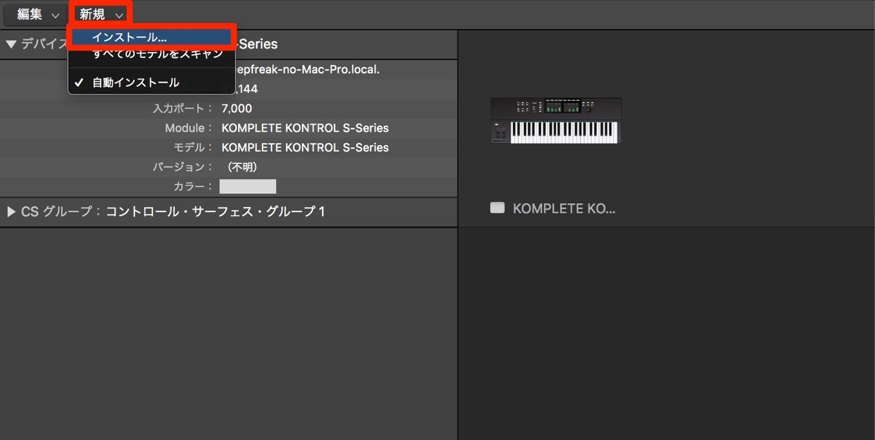Click the checkmark icon beside 自動インストール
Image resolution: width=875 pixels, height=440 pixels.
[79, 83]
